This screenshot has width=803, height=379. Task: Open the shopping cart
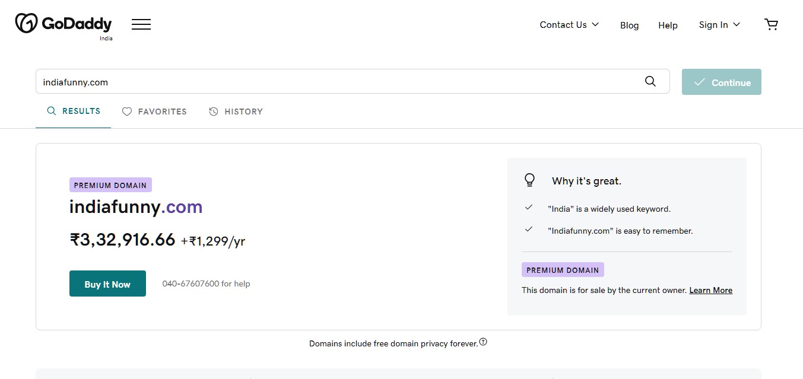coord(771,24)
